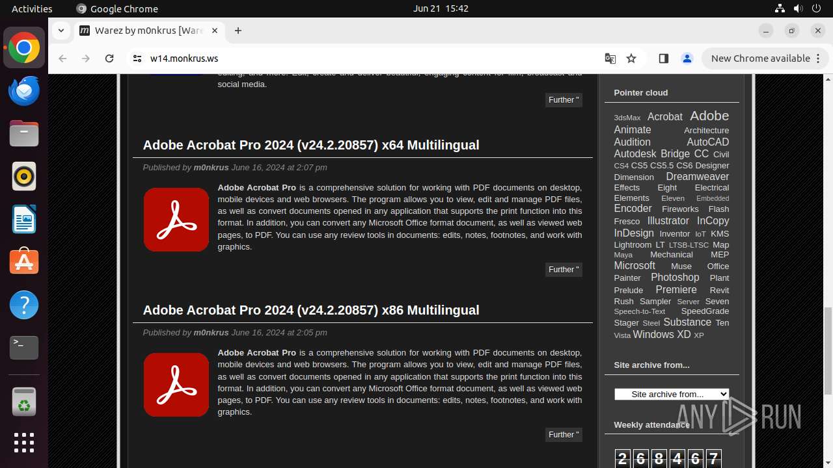Close the Warez by m0nkrus tab

[x=215, y=31]
